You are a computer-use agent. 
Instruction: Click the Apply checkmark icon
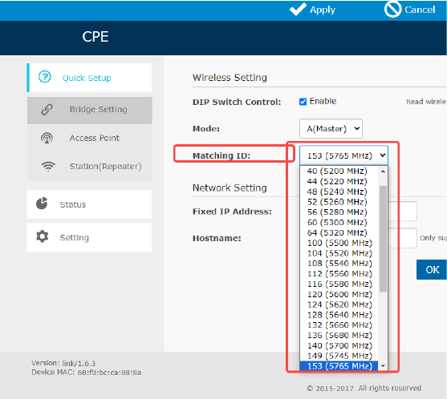[x=299, y=9]
